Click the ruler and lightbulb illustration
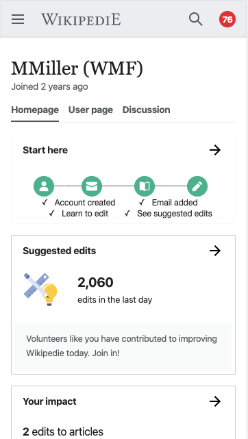The width and height of the screenshot is (248, 439). coord(40,289)
